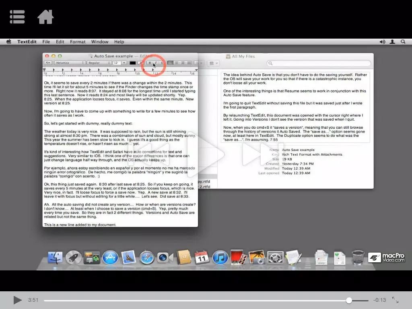This screenshot has height=309, width=412.
Task: Open FaceTime camera icon in the Dock
Action: (x=165, y=257)
